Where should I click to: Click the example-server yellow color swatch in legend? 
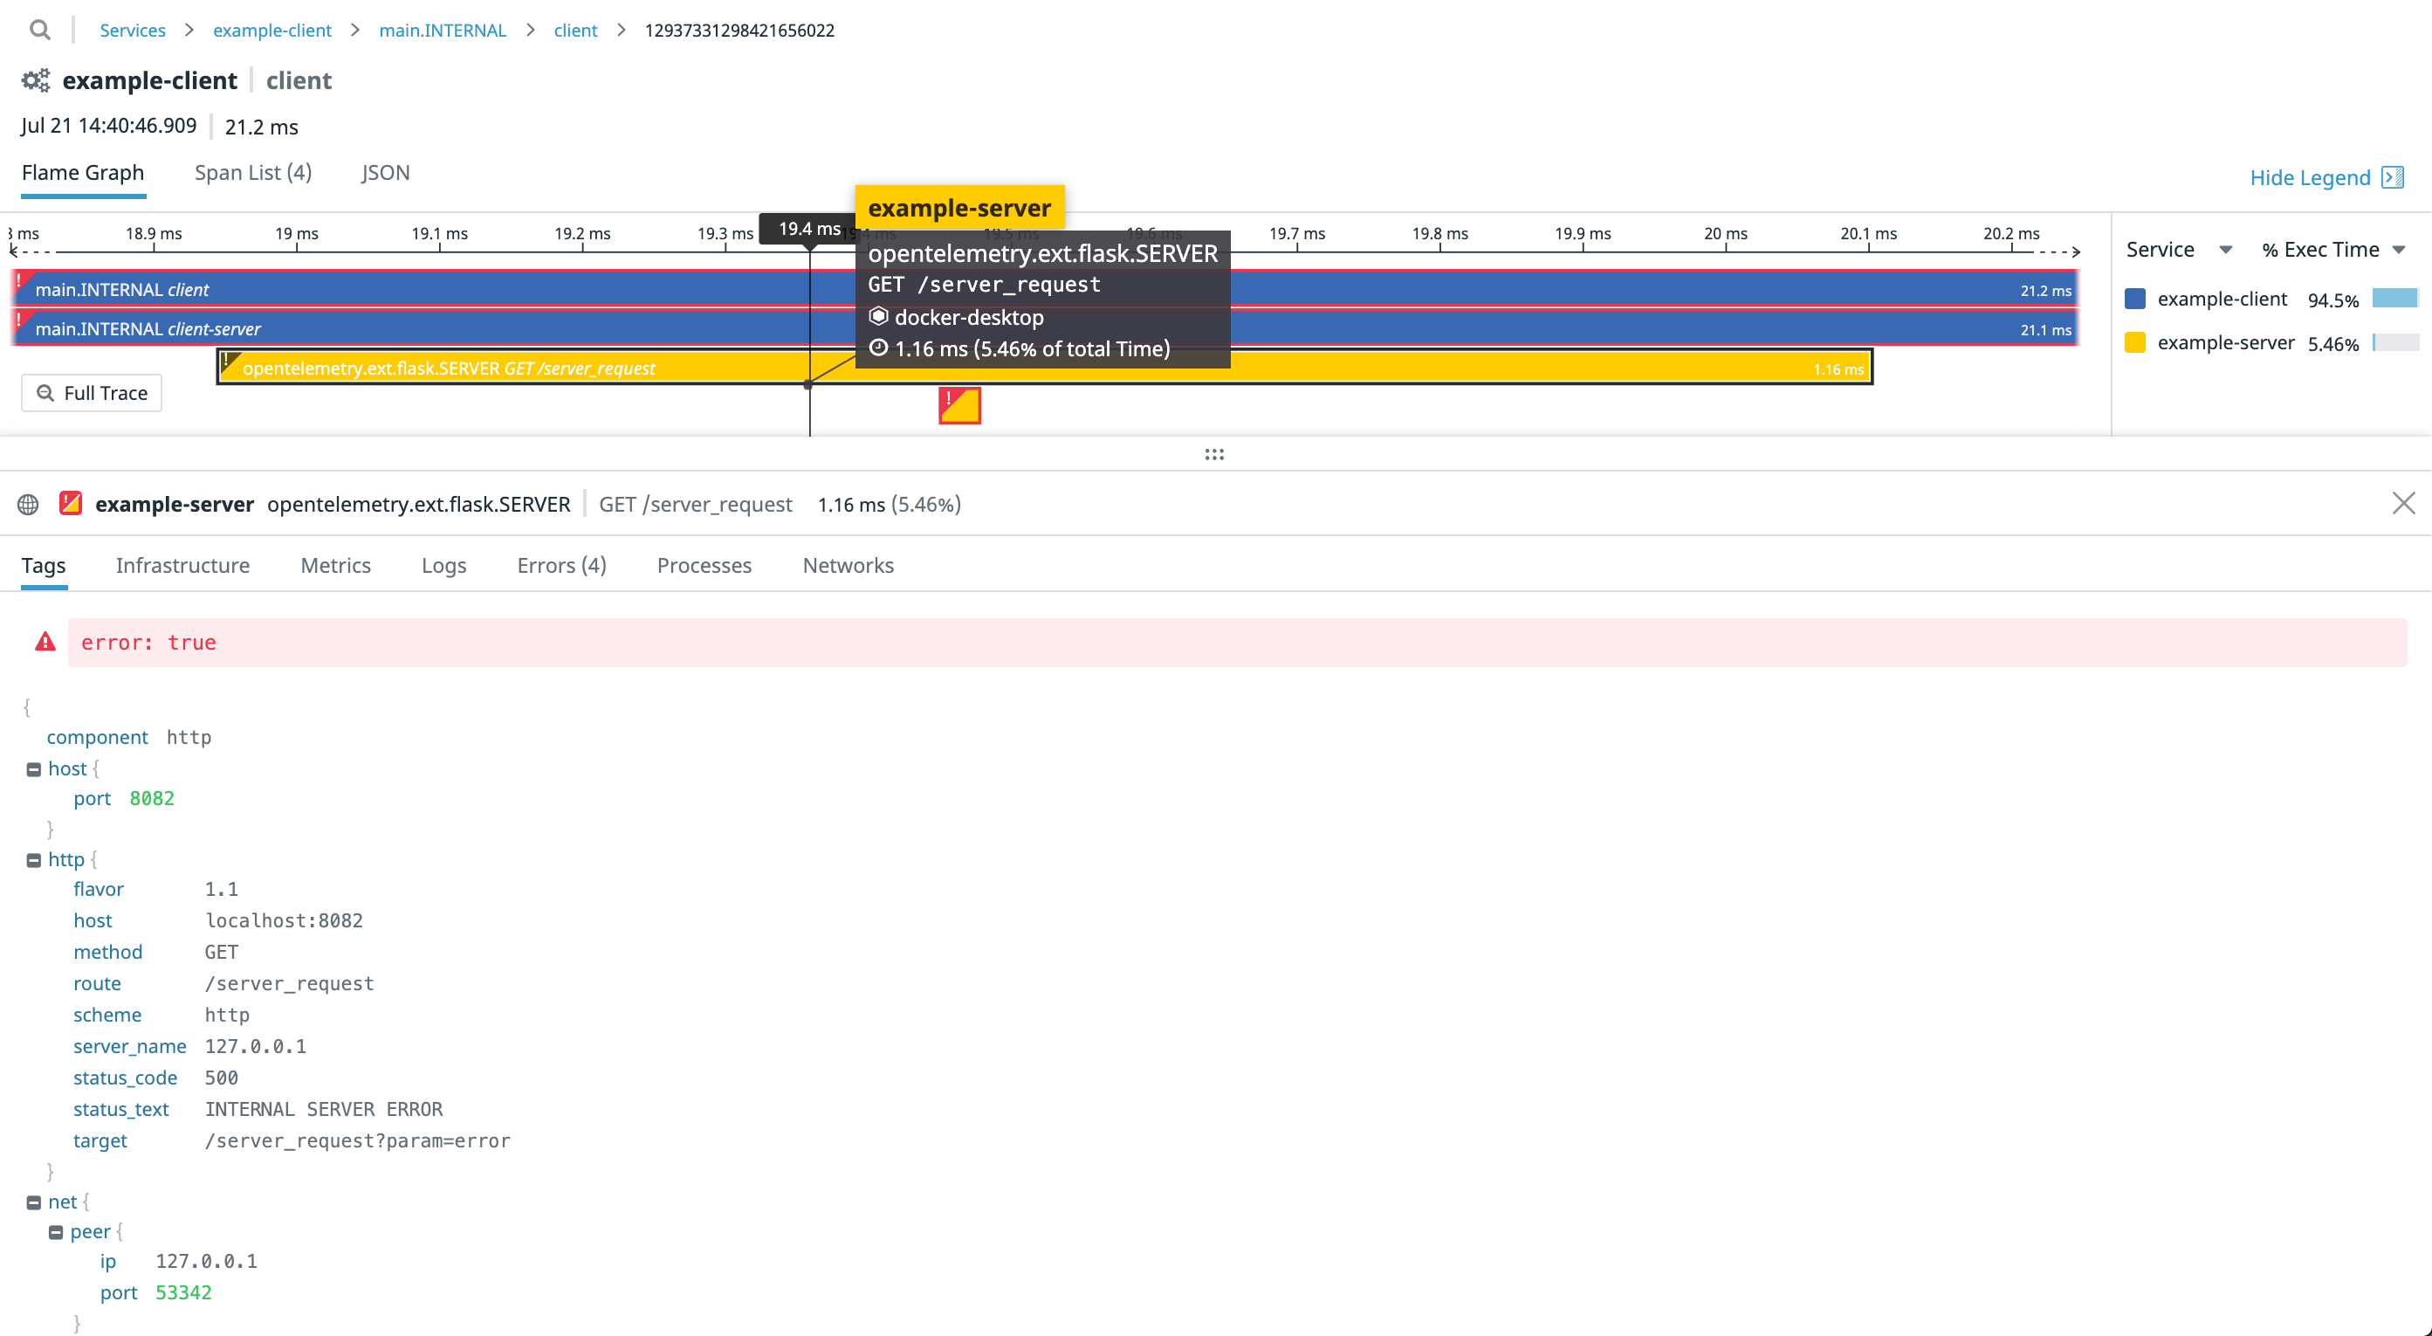(x=2136, y=341)
